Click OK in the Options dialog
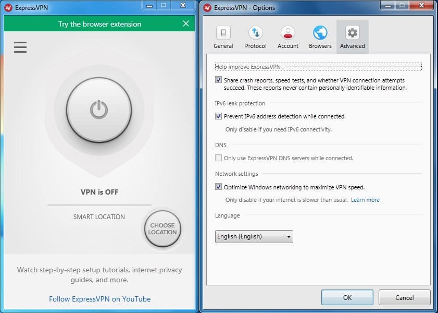Viewport: 438px width, 313px height. (347, 298)
